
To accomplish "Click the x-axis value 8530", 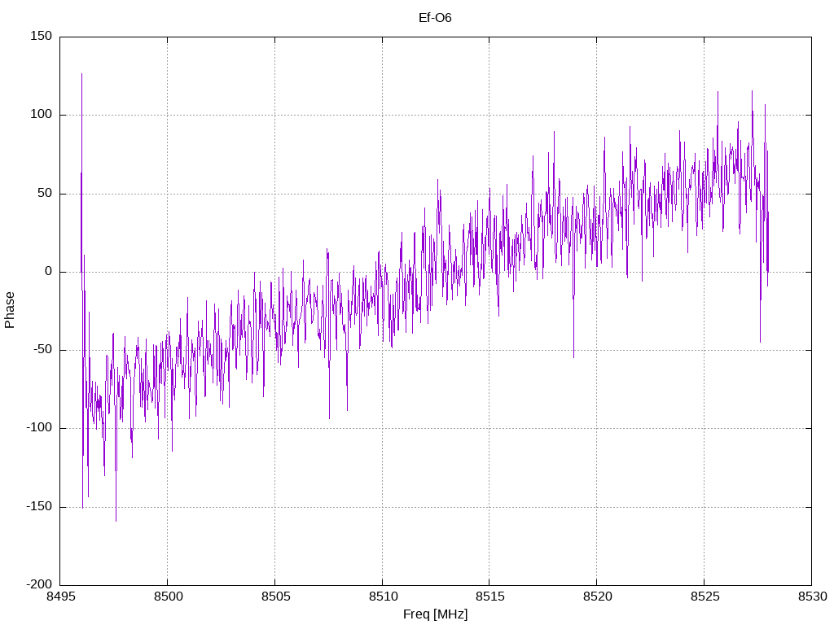I will point(812,597).
